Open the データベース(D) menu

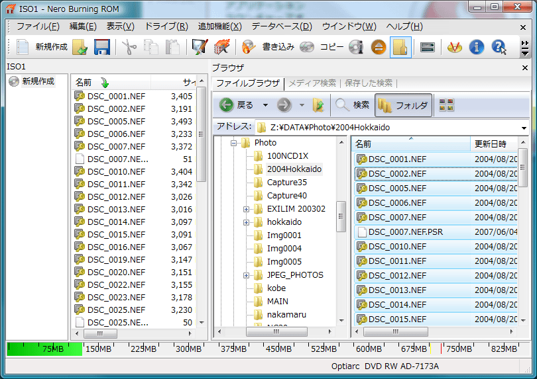pyautogui.click(x=282, y=26)
